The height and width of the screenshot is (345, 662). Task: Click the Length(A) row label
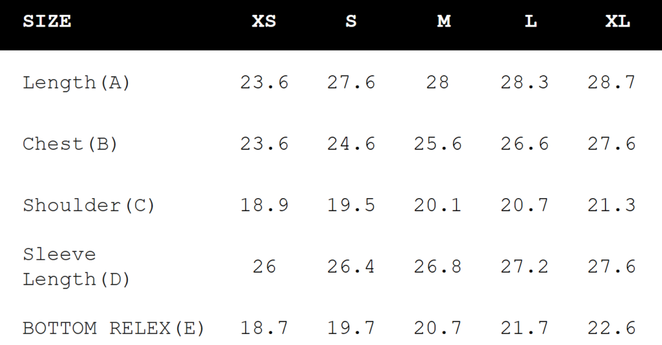[x=76, y=83]
